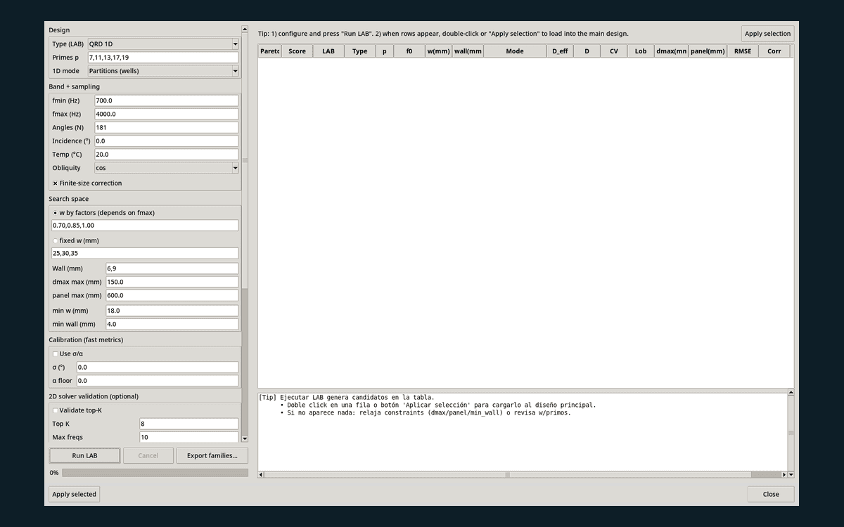Click the min wall (mm) field
Image resolution: width=844 pixels, height=527 pixels.
tap(172, 324)
